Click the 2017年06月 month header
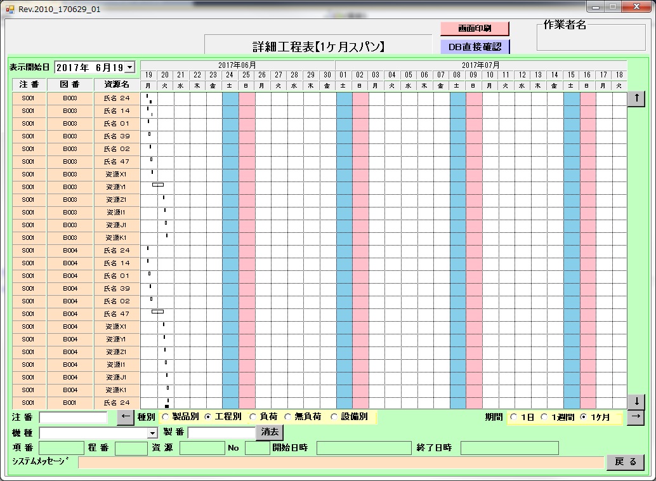The image size is (656, 481). (x=237, y=65)
